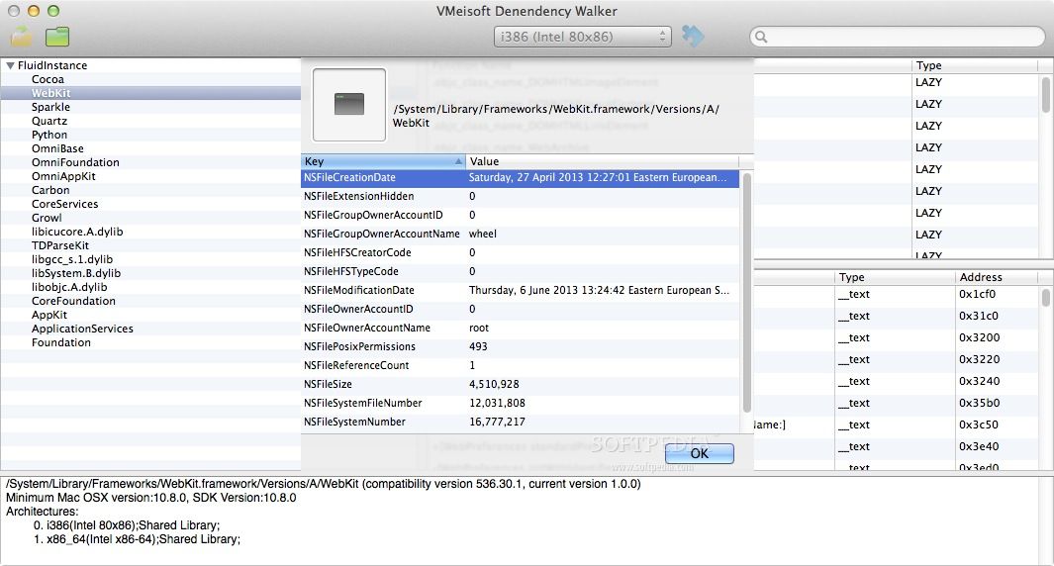The width and height of the screenshot is (1054, 566).
Task: Click the Address column header
Action: 997,277
